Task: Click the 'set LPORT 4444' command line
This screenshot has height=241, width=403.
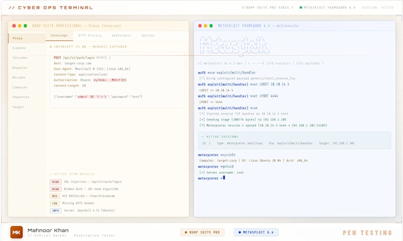Action: (238, 96)
